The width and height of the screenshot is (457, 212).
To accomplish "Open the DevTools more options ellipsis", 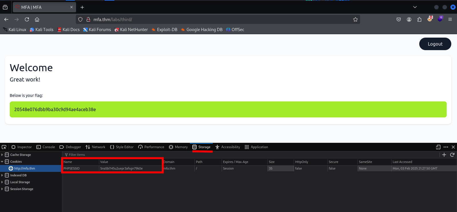I will (446, 147).
